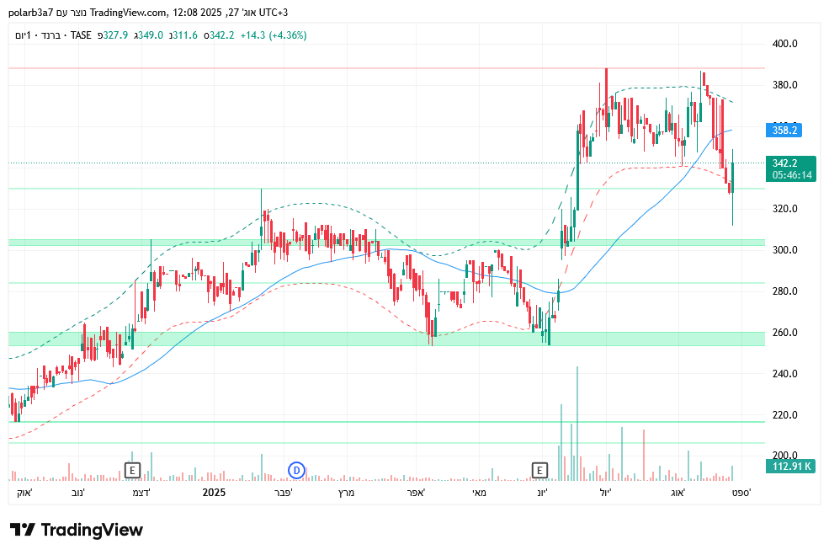The height and width of the screenshot is (555, 829).
Task: Click the אוק' month label on the time axis
Action: 24,493
